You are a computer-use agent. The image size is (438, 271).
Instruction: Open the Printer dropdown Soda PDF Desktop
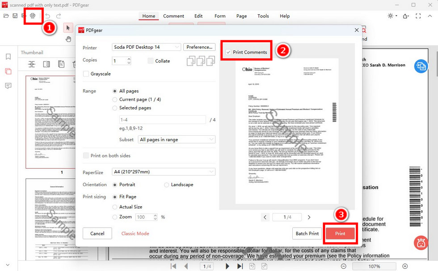147,47
